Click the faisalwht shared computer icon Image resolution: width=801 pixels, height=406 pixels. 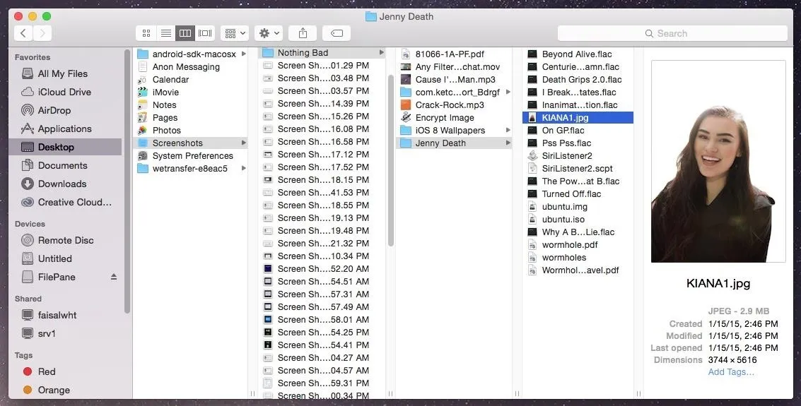tap(28, 315)
